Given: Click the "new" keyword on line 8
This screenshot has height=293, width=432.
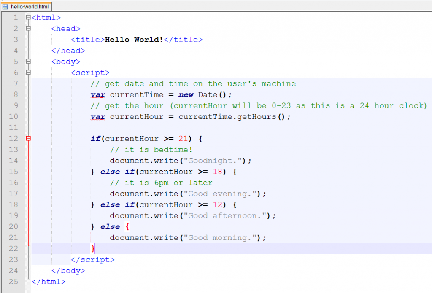Looking at the screenshot, I should click(x=186, y=94).
